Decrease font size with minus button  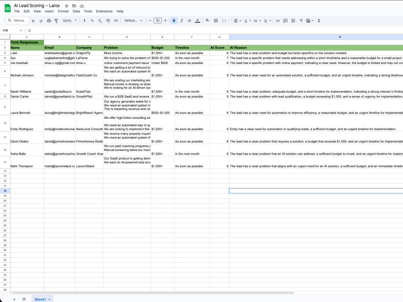tap(150, 21)
